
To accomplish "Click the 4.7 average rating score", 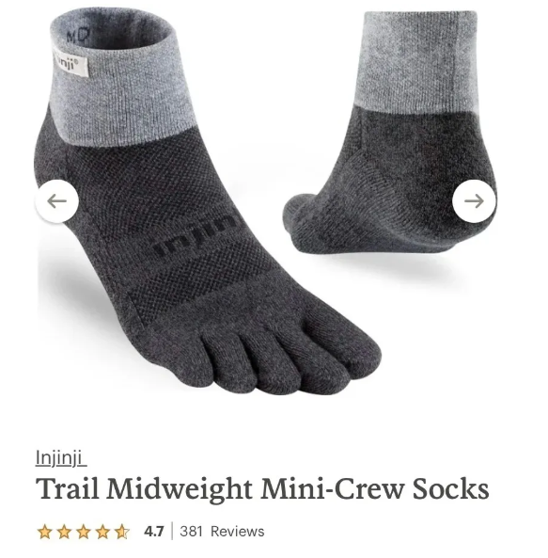I will [x=154, y=532].
